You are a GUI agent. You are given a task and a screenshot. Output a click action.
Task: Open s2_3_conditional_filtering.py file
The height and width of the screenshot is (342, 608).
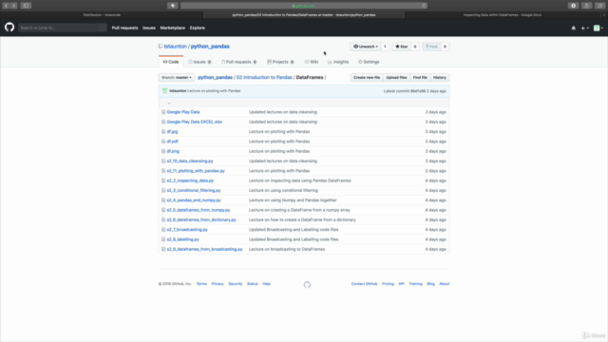click(x=194, y=190)
